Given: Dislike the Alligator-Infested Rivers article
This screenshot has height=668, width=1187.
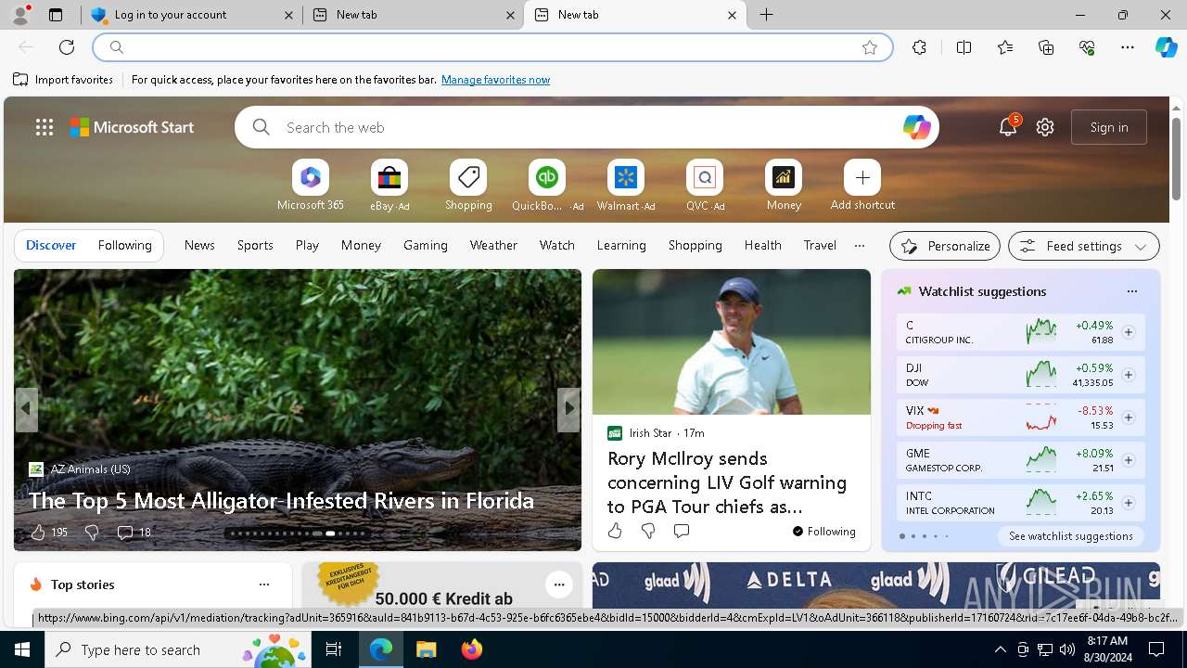Looking at the screenshot, I should (x=92, y=532).
